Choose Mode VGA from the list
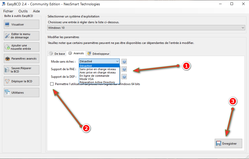This screenshot has height=159, width=249. (x=86, y=79)
